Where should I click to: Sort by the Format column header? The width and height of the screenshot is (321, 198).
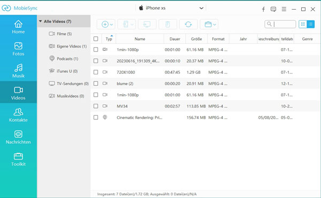218,39
